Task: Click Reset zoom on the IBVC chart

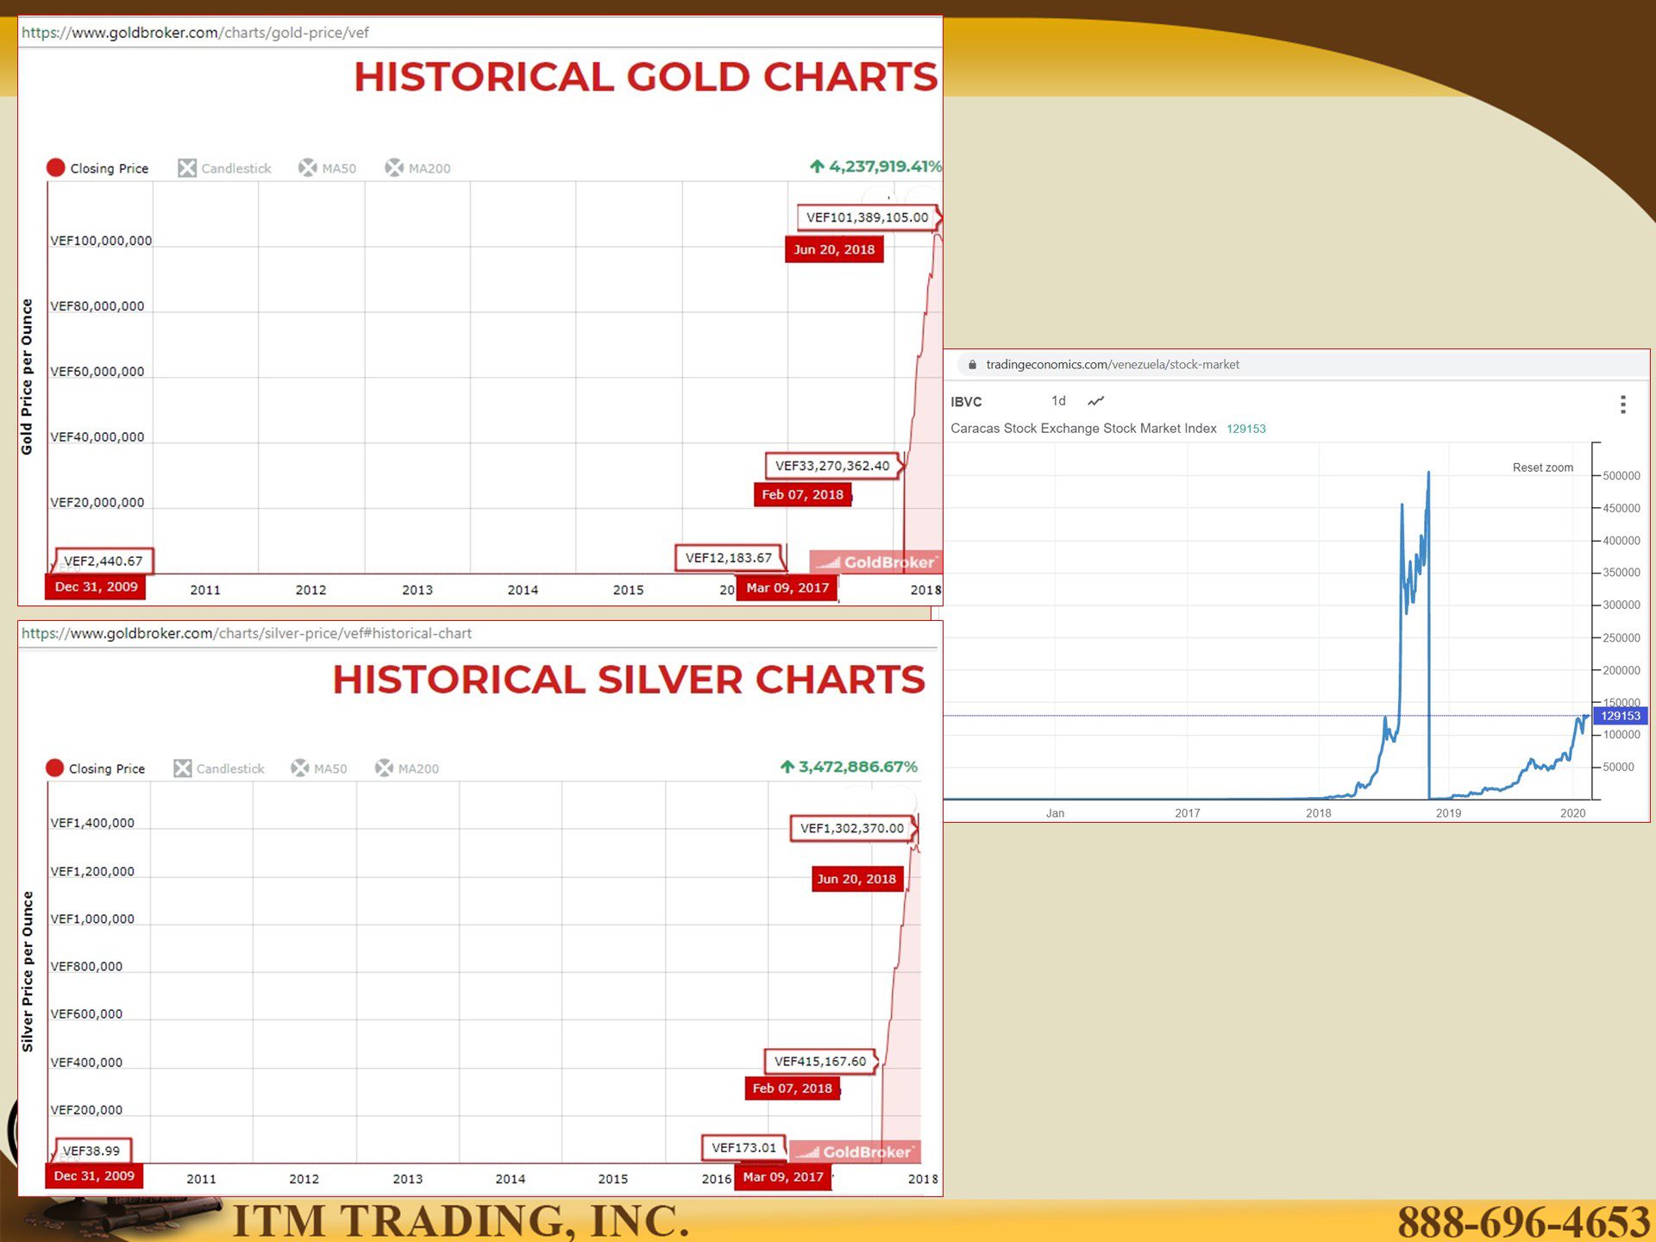Action: pos(1542,467)
